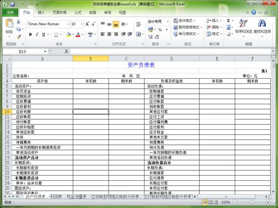Click the Borders icon
278x208 pixels.
point(56,34)
